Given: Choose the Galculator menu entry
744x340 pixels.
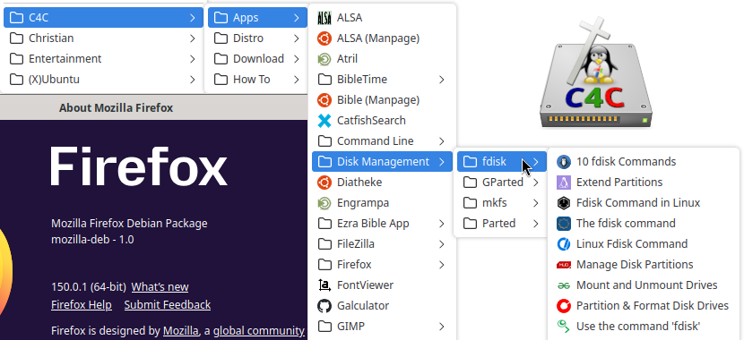Looking at the screenshot, I should (382, 306).
